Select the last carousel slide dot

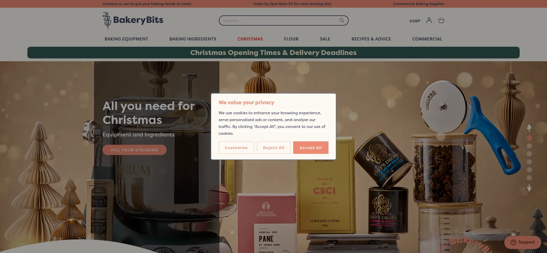529,178
